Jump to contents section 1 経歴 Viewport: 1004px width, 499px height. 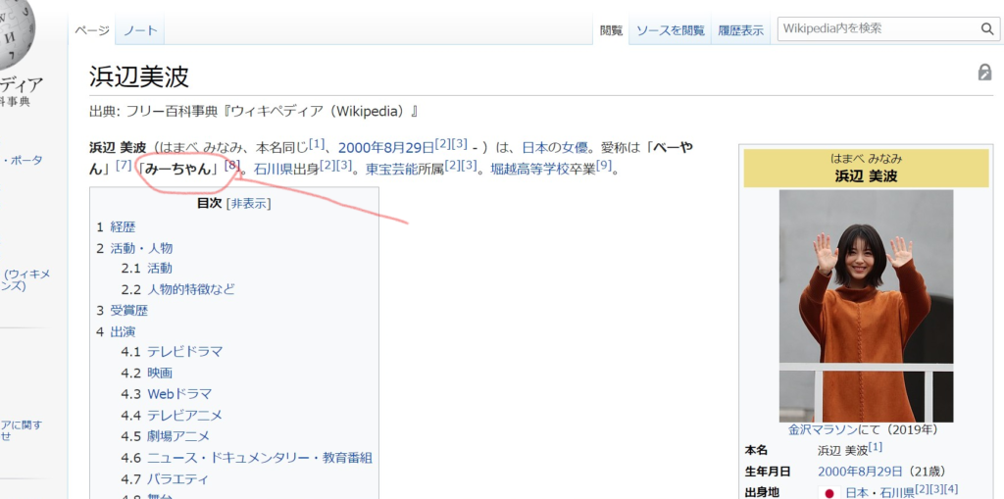[x=117, y=227]
